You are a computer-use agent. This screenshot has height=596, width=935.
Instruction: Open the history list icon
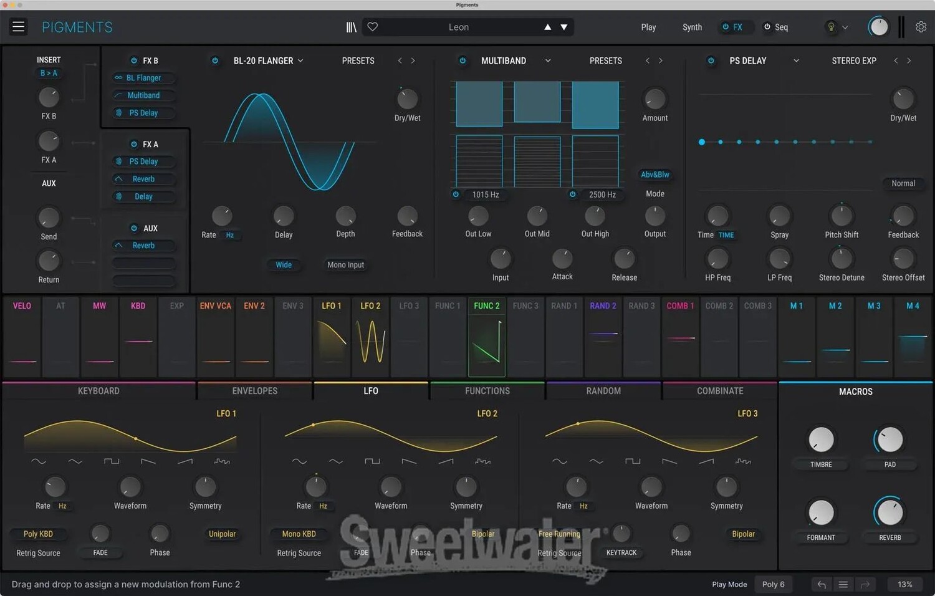click(843, 584)
